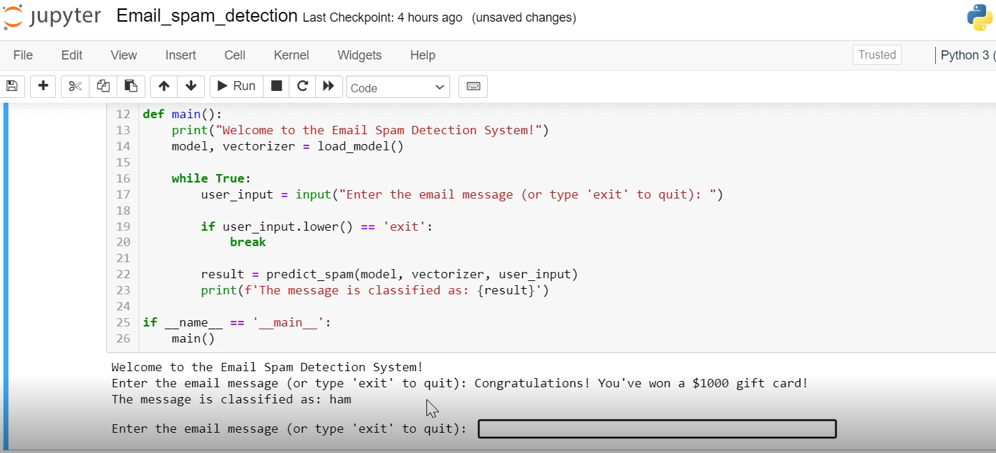Open the command palette keyboard icon
996x453 pixels.
point(473,87)
